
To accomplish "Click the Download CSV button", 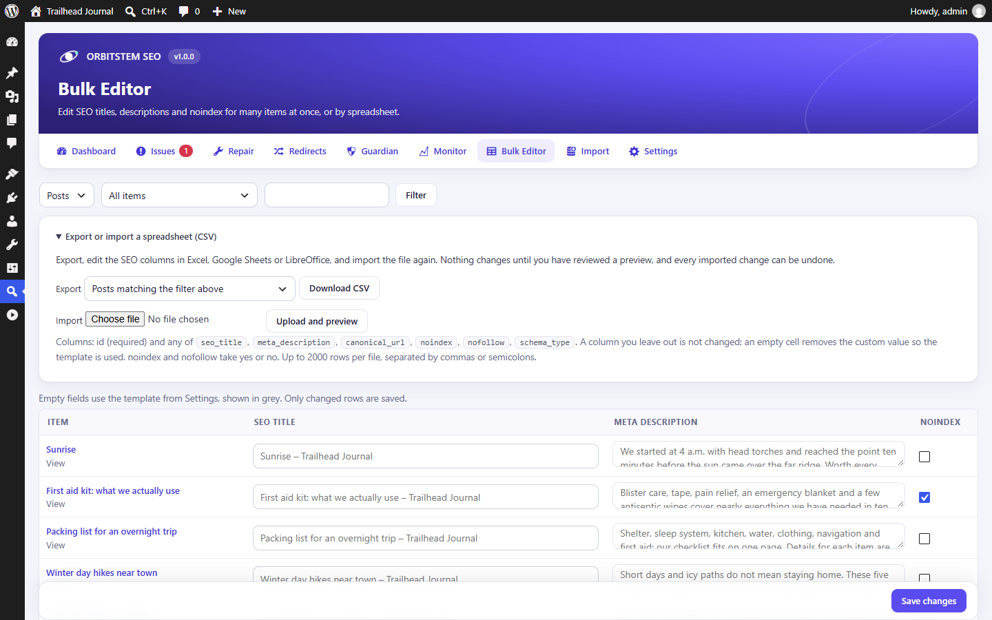I will click(339, 289).
